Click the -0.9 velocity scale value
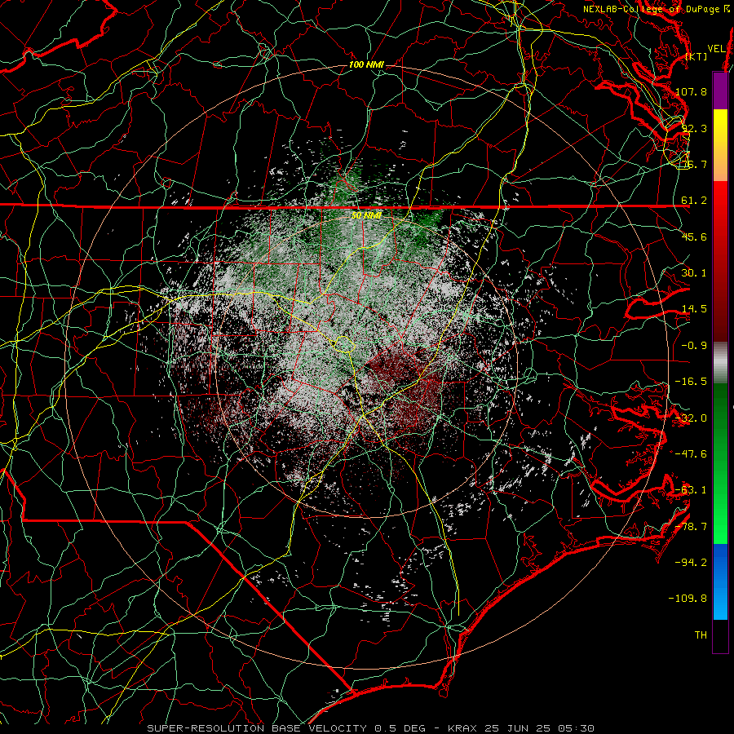Screen dimensions: 734x734 pos(694,346)
